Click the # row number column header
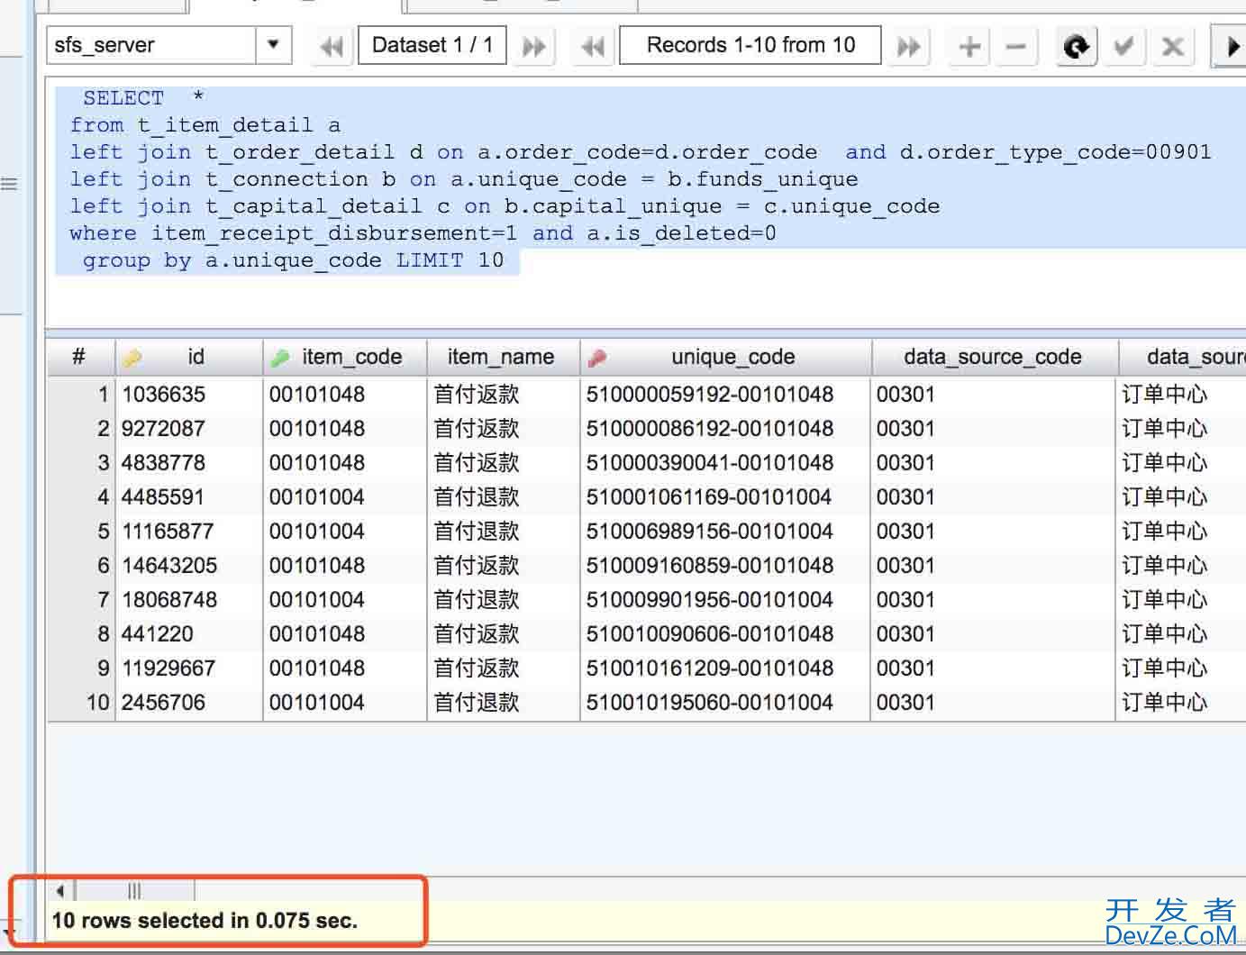 [81, 358]
